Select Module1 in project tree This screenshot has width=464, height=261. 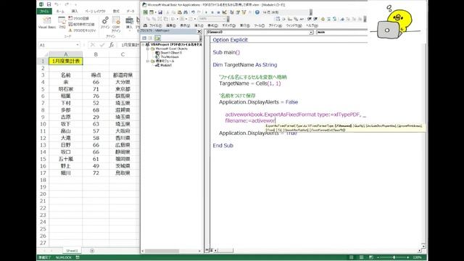pos(166,65)
